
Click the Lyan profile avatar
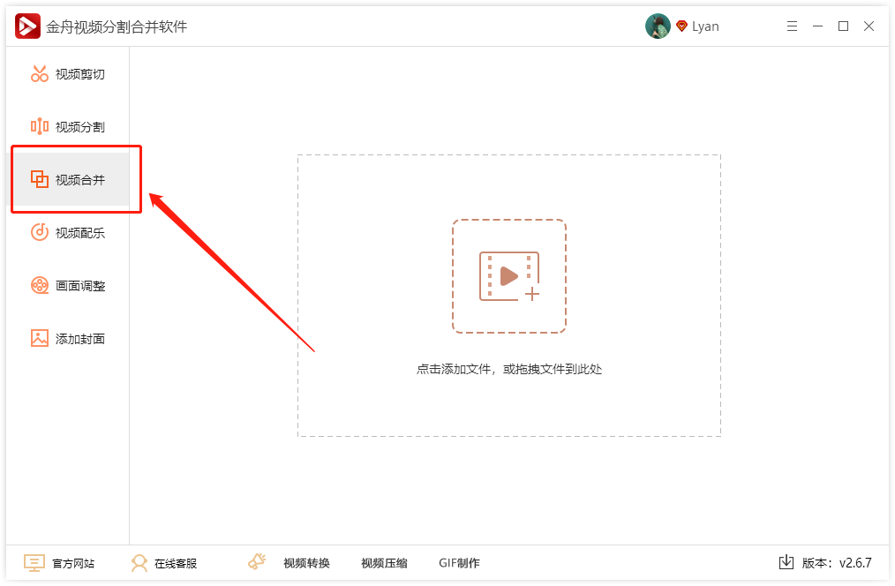(x=658, y=26)
